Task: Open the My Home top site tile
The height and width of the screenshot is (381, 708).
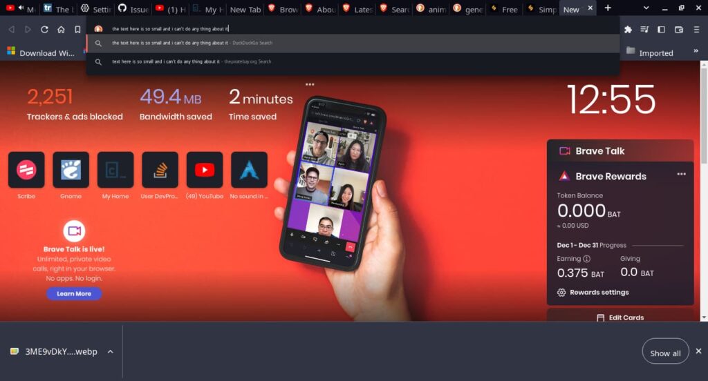Action: point(115,170)
